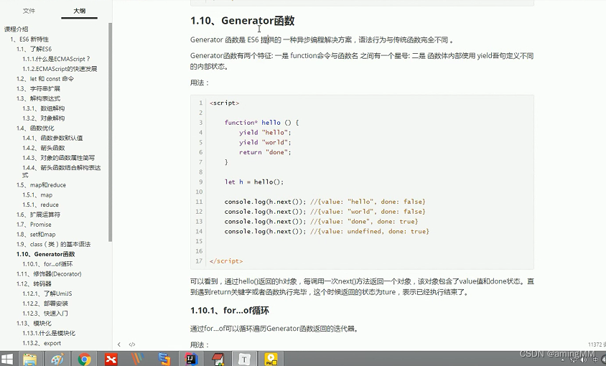Open Google Chrome in the taskbar
The width and height of the screenshot is (606, 366).
coord(84,359)
